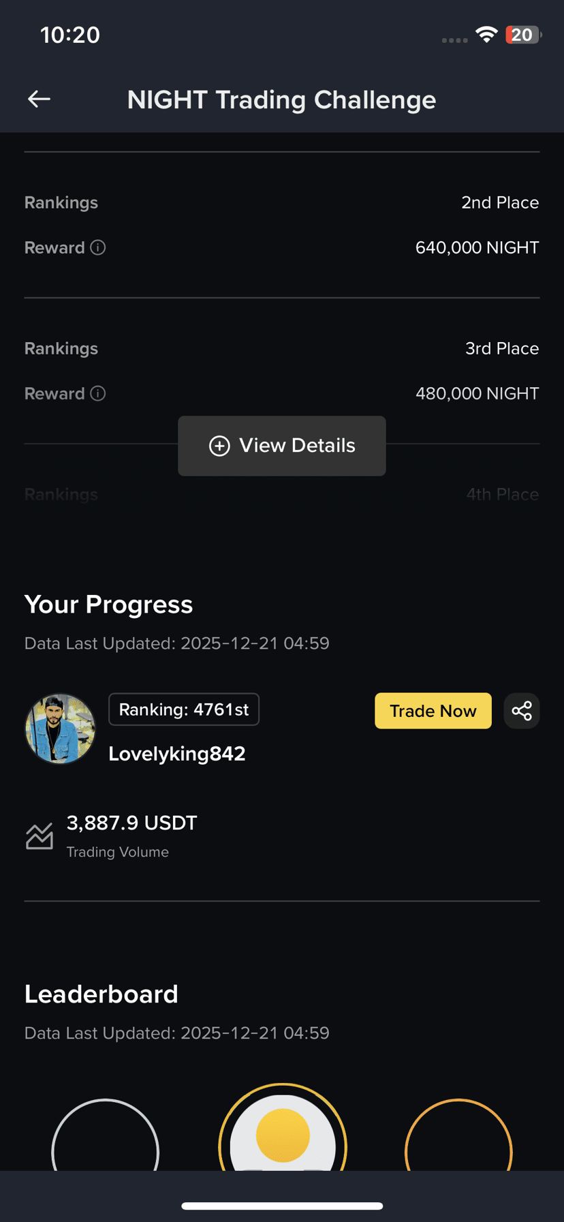Expand rewards list with View Details
Viewport: 564px width, 1222px height.
click(282, 446)
